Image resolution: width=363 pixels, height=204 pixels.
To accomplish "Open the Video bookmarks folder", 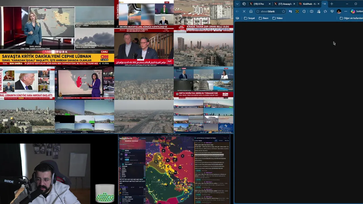I will point(277,18).
